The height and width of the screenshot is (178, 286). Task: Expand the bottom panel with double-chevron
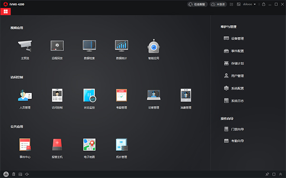(281, 174)
